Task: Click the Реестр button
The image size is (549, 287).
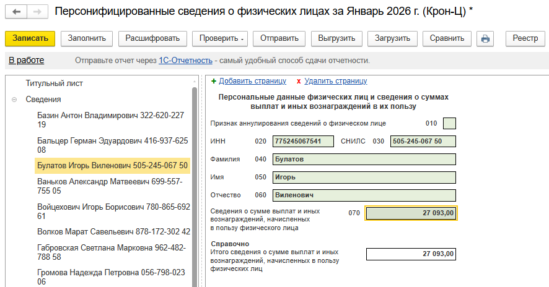Action: click(525, 38)
